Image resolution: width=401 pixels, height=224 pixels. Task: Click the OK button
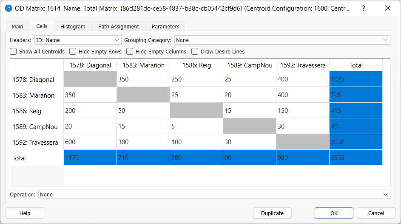[334, 213]
